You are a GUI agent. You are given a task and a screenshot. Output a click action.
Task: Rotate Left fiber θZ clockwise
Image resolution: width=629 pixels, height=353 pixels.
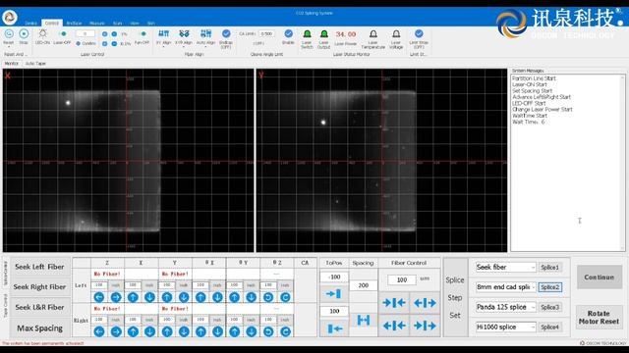click(x=285, y=297)
